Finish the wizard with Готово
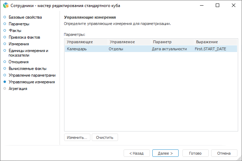This screenshot has height=161, width=242. click(x=195, y=153)
